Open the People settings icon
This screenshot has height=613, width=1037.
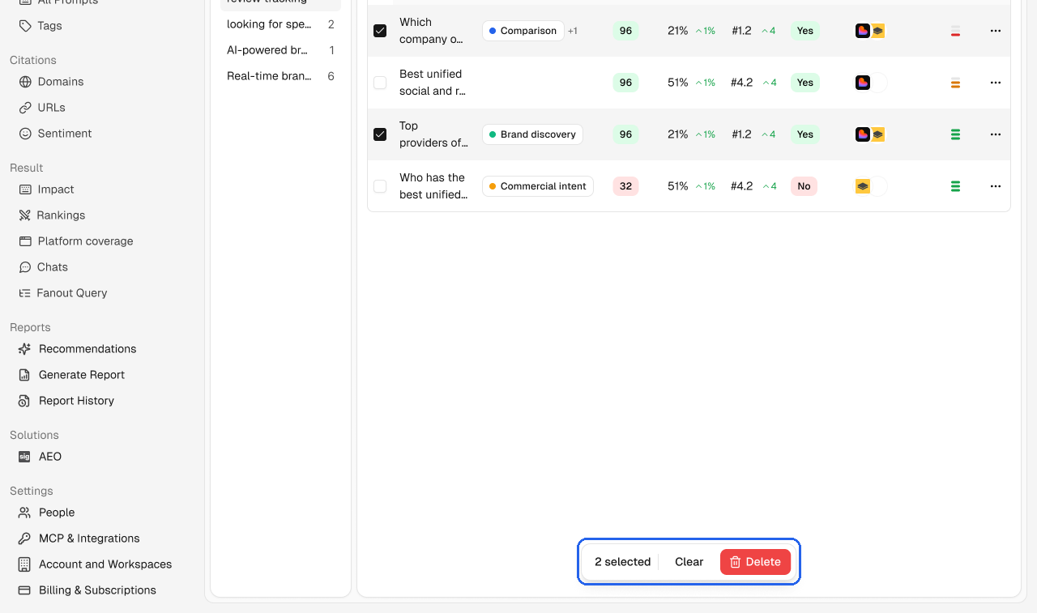tap(25, 513)
